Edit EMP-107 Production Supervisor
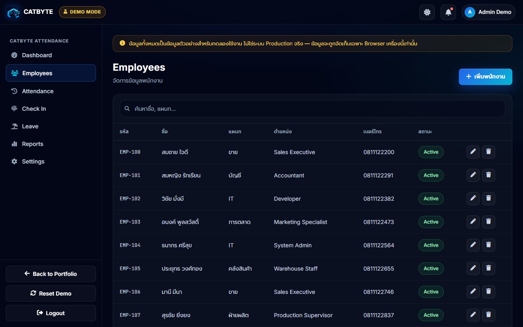The height and width of the screenshot is (327, 523). pos(473,315)
